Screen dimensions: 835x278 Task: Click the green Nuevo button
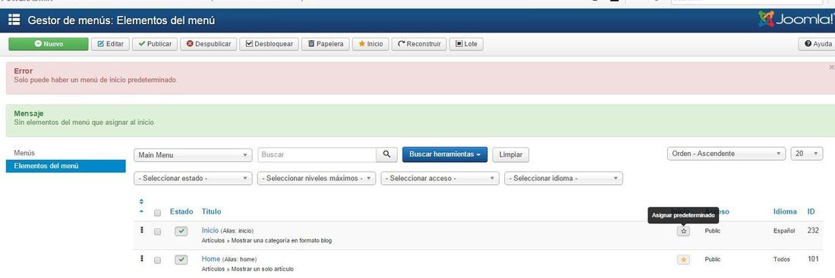coord(49,44)
